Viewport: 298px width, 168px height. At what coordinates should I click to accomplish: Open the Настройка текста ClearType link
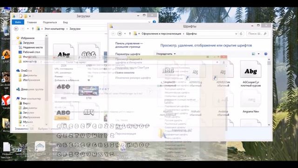pos(132,68)
